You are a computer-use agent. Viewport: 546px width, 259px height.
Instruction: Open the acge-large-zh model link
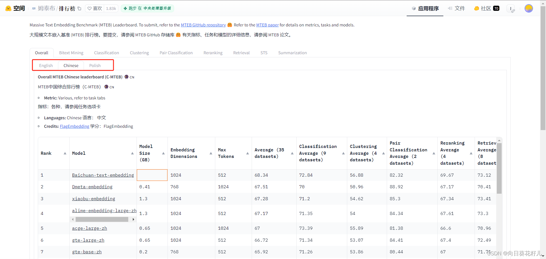pyautogui.click(x=90, y=228)
